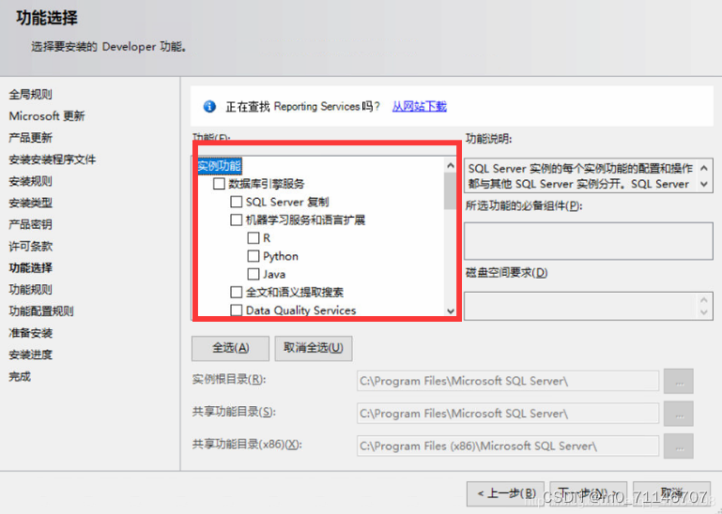This screenshot has height=514, width=722.
Task: Click the 下一步(N) next button
Action: tap(589, 493)
